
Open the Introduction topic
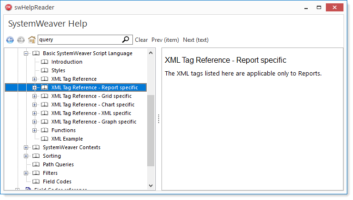67,62
